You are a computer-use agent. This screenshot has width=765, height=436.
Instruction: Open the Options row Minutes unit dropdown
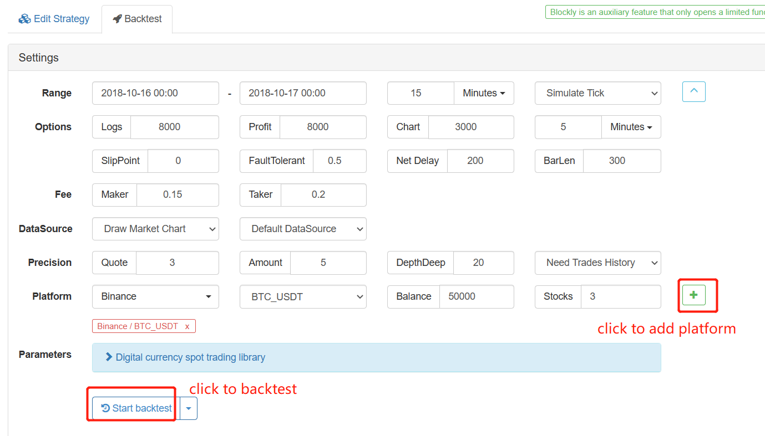pos(631,127)
